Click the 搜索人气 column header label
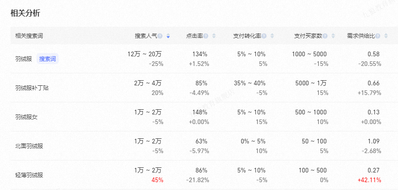The image size is (398, 190). click(146, 36)
